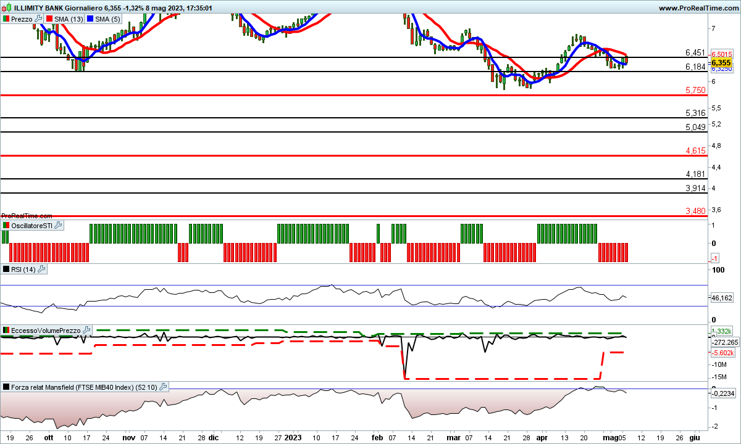This screenshot has width=741, height=444.
Task: Click the nov label on time axis
Action: pyautogui.click(x=129, y=437)
